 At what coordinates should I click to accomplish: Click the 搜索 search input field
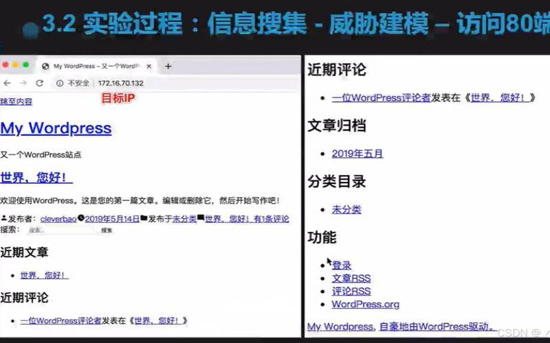[x=61, y=230]
